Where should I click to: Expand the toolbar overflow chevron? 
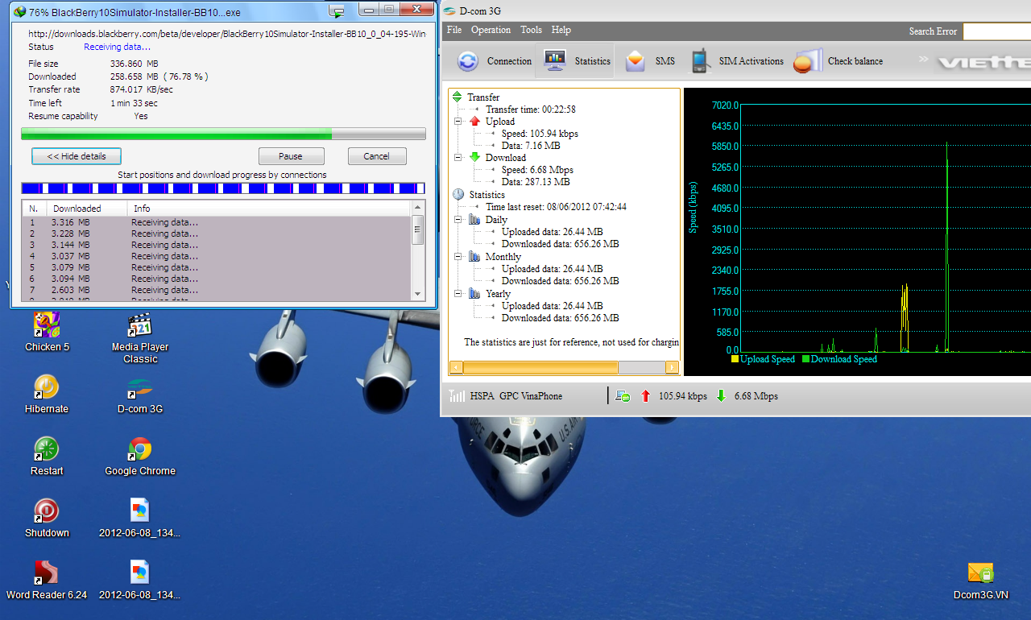pos(923,59)
